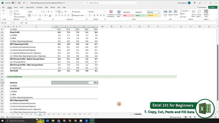
Task: Apply the Bad cell style
Action: (129, 15)
